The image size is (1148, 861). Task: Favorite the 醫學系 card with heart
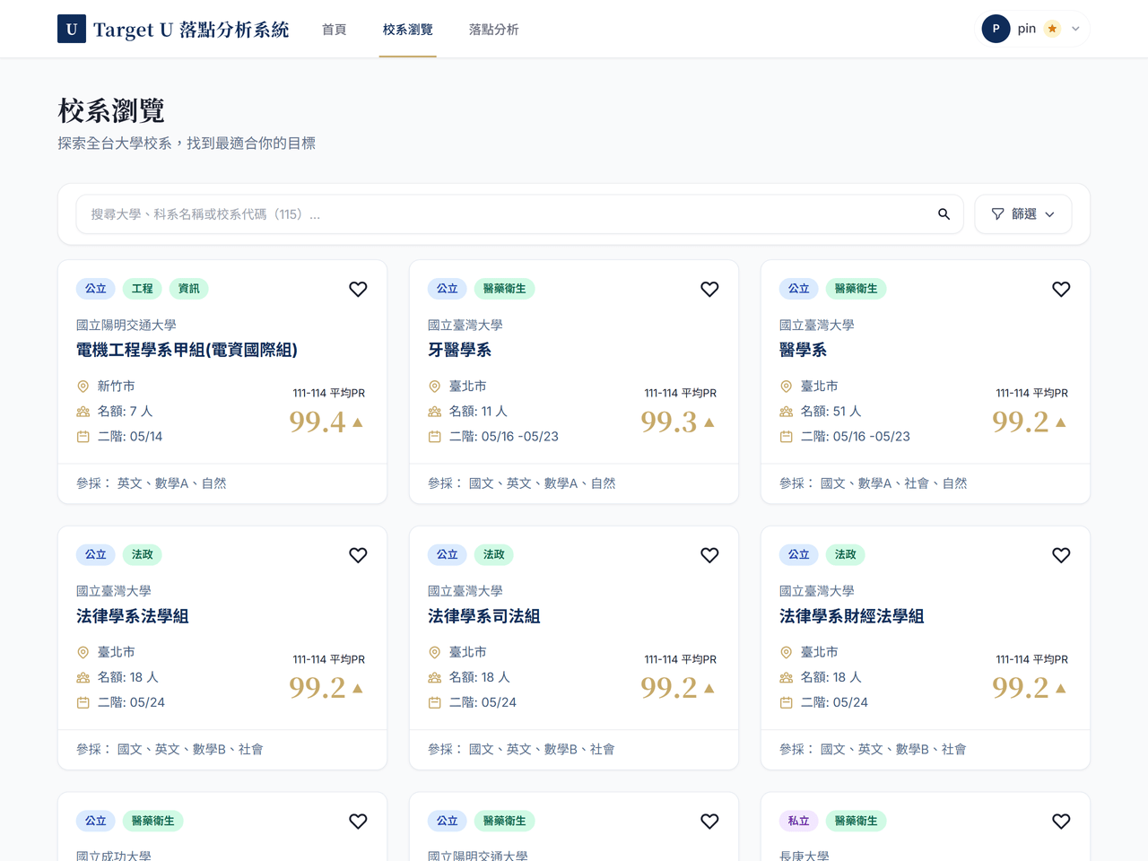pyautogui.click(x=1061, y=289)
